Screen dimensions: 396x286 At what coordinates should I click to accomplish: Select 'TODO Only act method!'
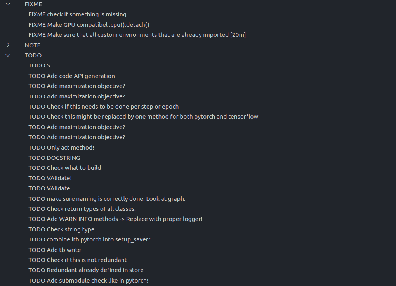point(61,148)
